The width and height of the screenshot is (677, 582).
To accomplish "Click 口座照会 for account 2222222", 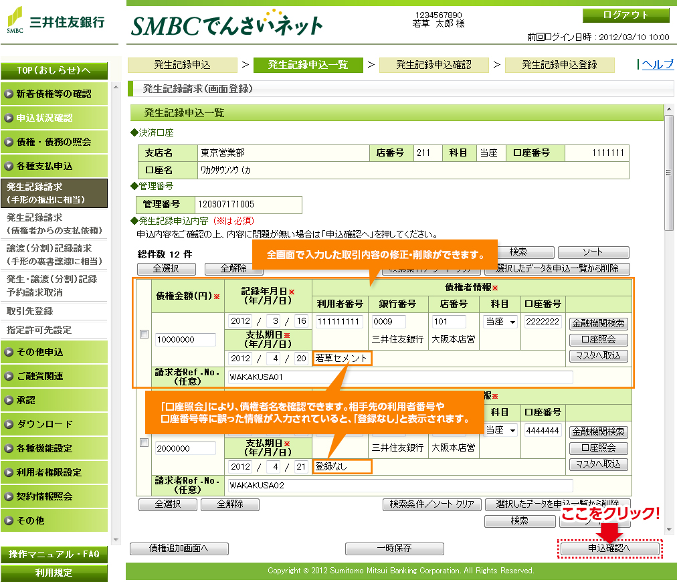I will coord(599,340).
